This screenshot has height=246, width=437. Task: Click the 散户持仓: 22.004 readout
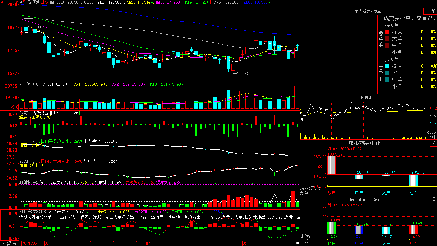point(101,162)
